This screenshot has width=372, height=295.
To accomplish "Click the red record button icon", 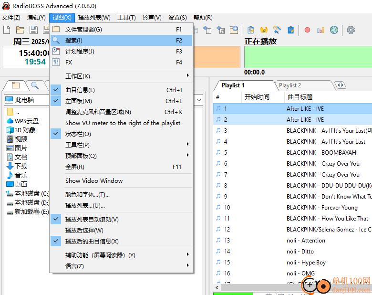I will click(307, 30).
